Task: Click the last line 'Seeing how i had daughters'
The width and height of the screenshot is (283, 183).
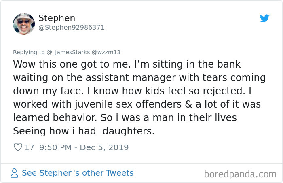Action: pyautogui.click(x=83, y=131)
